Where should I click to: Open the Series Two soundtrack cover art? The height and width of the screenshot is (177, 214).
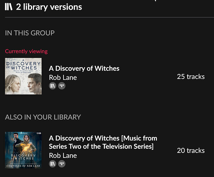[x=23, y=150]
